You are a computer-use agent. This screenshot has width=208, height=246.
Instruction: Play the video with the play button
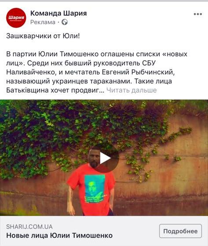coord(105,158)
